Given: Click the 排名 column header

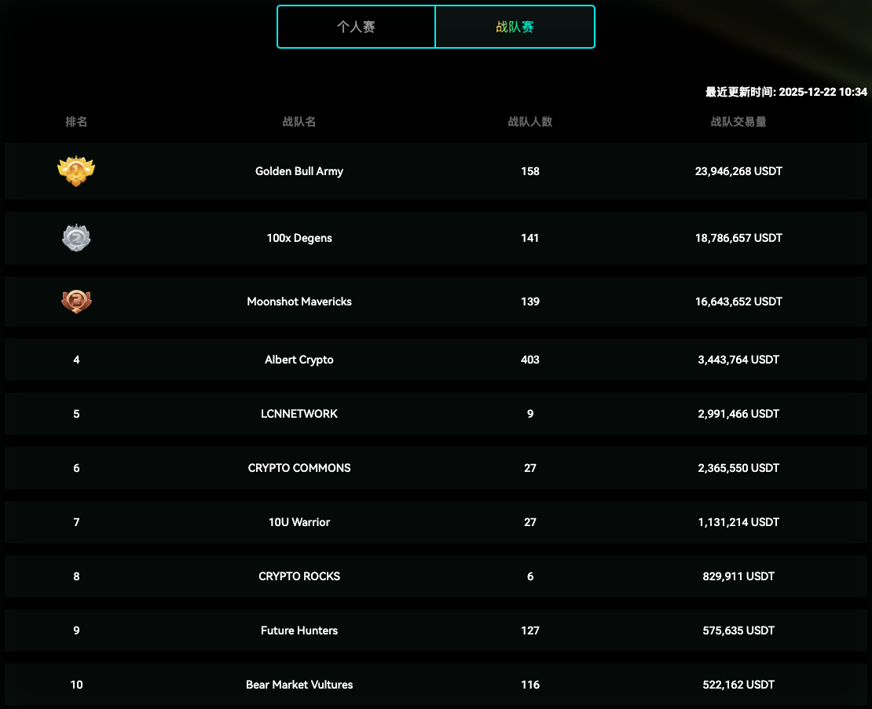Looking at the screenshot, I should [x=76, y=122].
